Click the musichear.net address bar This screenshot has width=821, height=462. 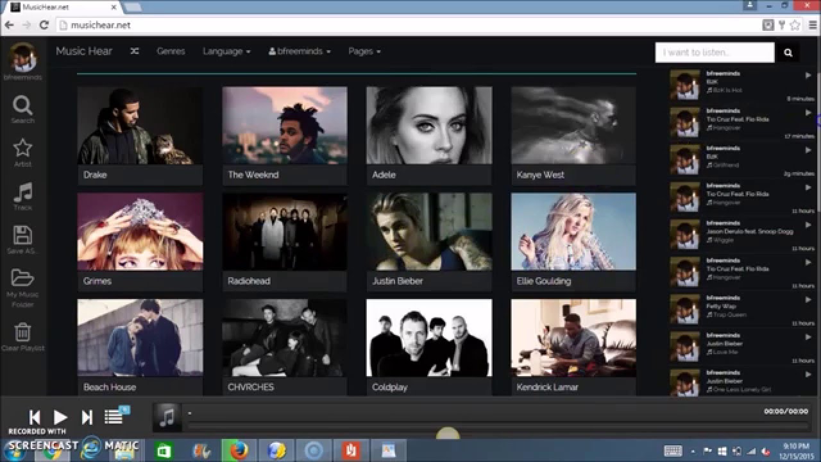[x=407, y=26]
